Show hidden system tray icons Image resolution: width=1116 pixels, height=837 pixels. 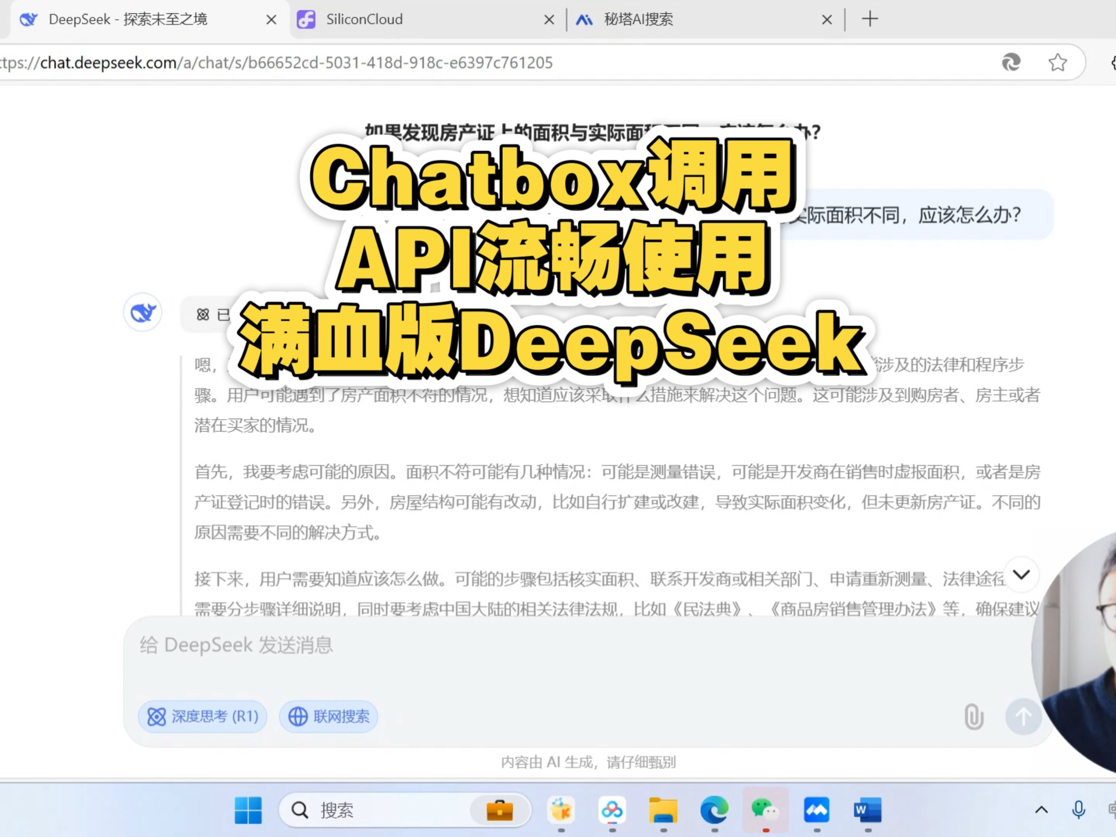(x=1041, y=810)
